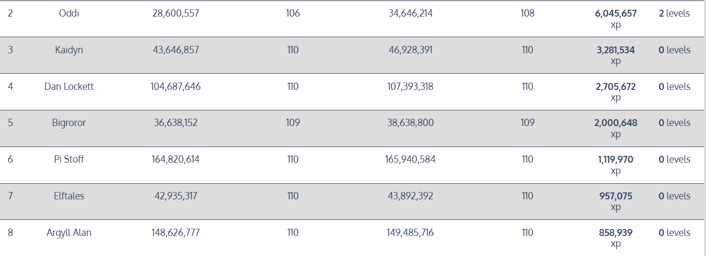
Task: Click the player name Oddi
Action: point(69,14)
